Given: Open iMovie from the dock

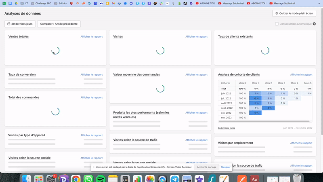Looking at the screenshot, I should [x=199, y=179].
